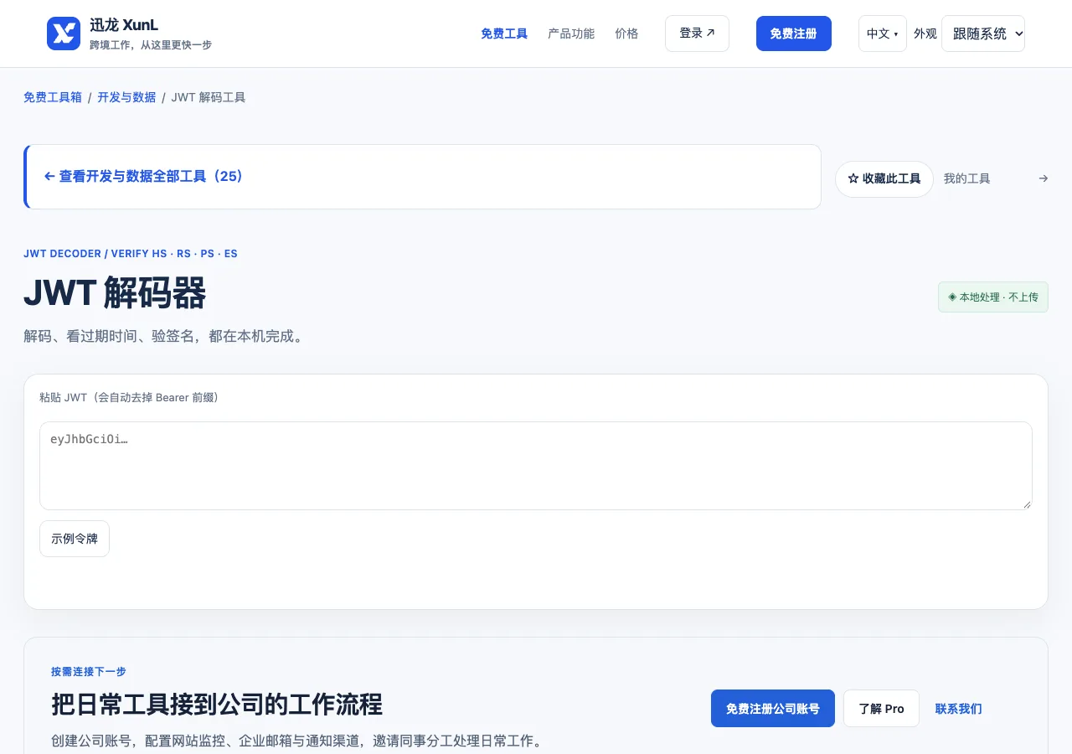The width and height of the screenshot is (1072, 754).
Task: Click the JWT DECODER / VERIFY label
Action: coord(131,254)
